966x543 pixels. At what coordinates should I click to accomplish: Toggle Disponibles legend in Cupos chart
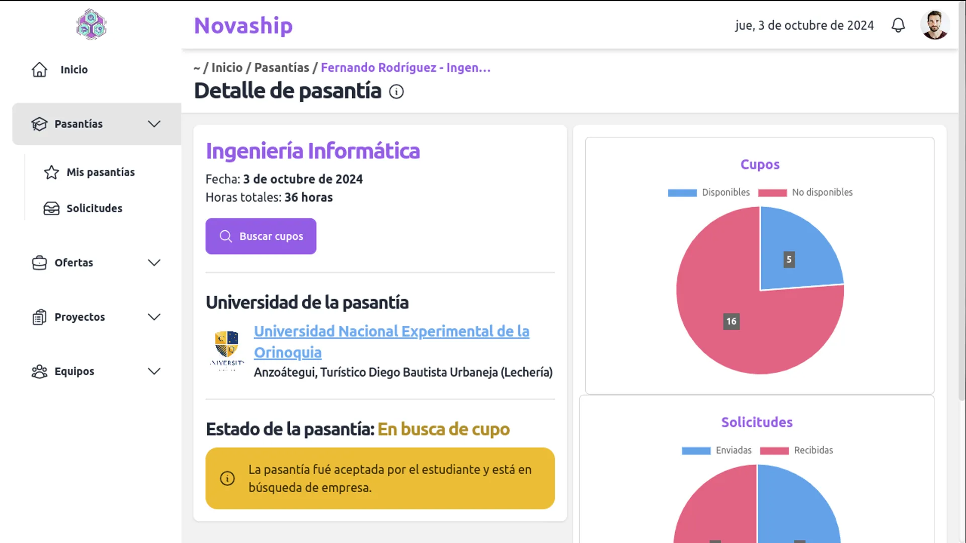708,193
